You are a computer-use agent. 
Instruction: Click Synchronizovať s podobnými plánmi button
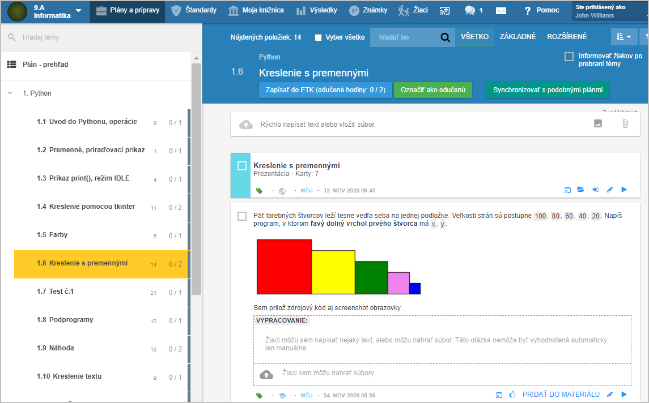tap(548, 90)
